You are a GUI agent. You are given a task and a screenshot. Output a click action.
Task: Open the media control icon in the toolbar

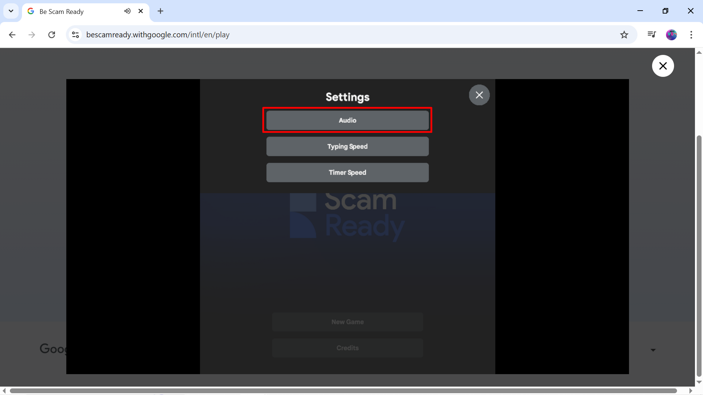coord(651,34)
